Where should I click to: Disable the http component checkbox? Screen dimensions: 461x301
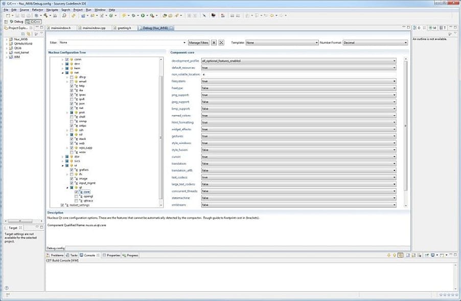pos(72,86)
